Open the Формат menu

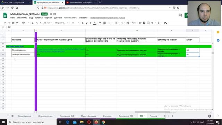48,18
